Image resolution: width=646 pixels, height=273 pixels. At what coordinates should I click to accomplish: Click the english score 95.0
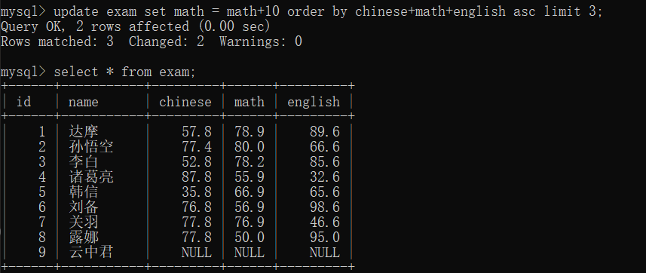click(x=325, y=237)
